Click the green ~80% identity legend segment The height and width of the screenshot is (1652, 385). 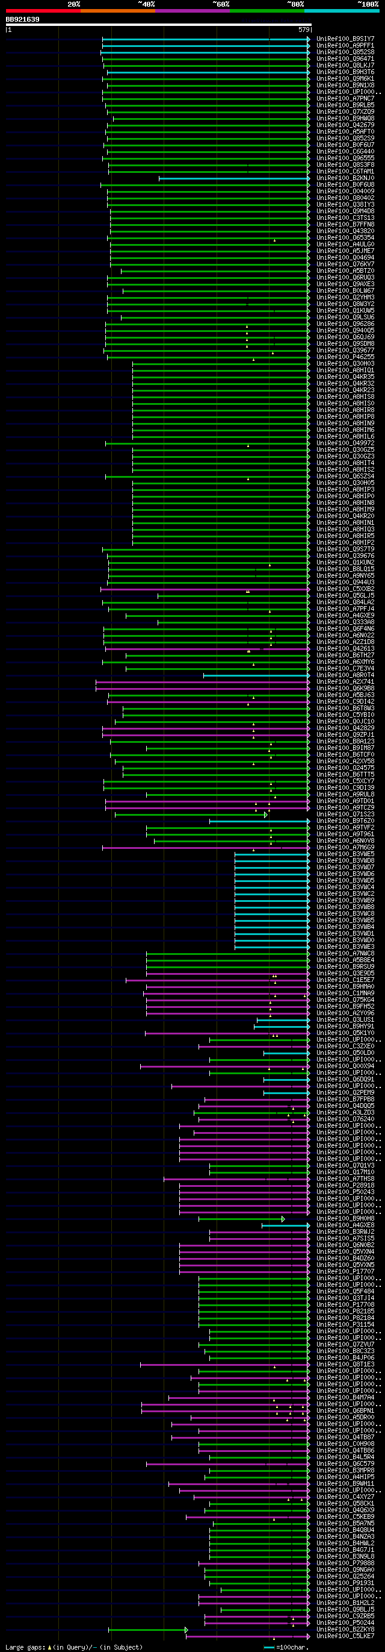[267, 11]
